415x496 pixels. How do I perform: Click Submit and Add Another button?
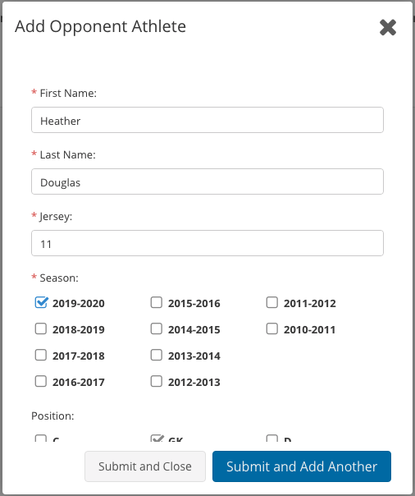tap(302, 466)
